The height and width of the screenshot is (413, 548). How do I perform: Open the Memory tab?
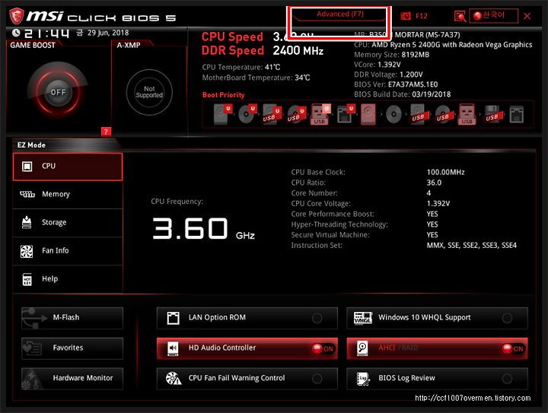pyautogui.click(x=68, y=195)
